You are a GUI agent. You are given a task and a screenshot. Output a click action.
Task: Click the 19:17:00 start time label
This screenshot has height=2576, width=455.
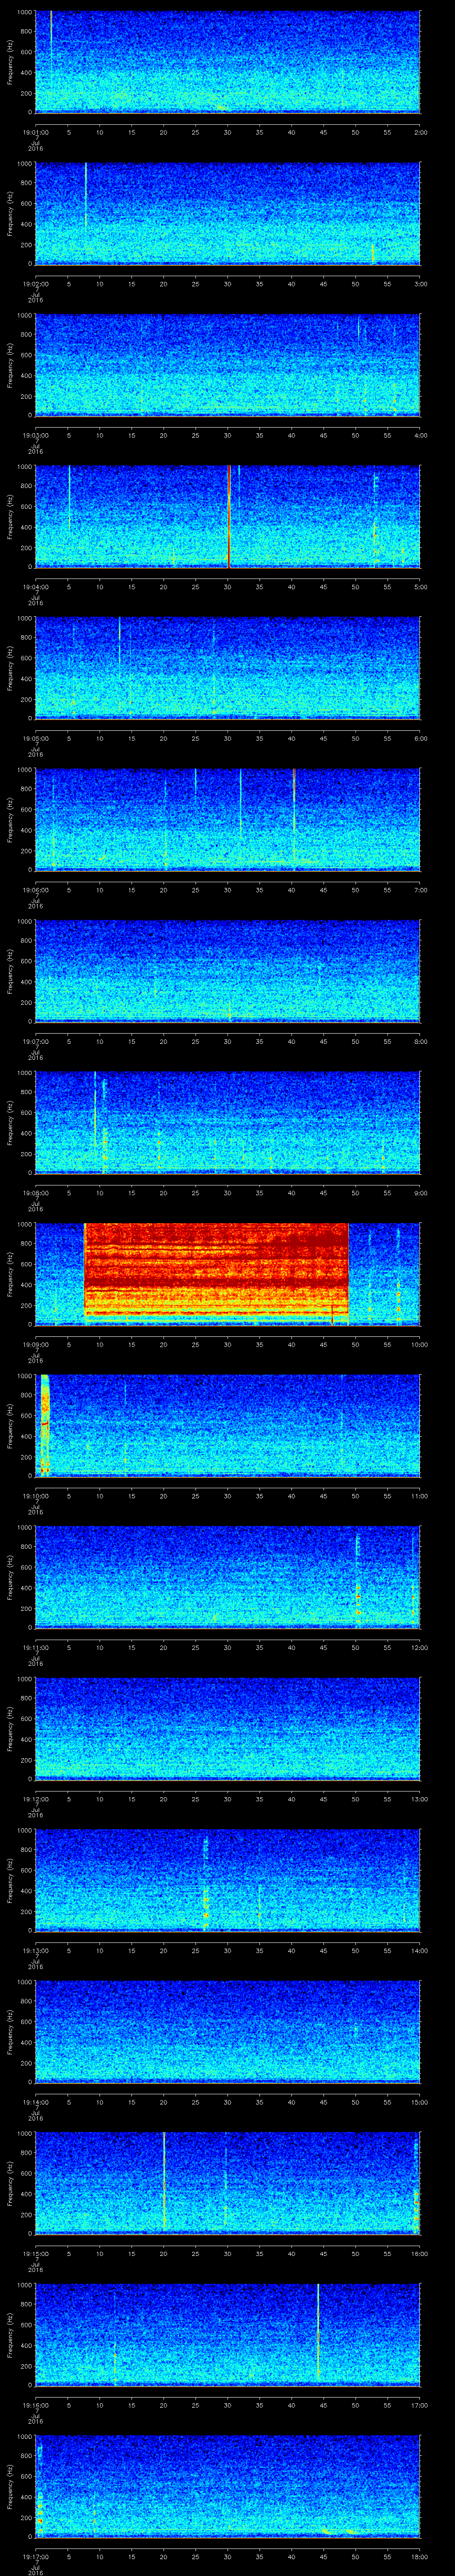tap(35, 2556)
